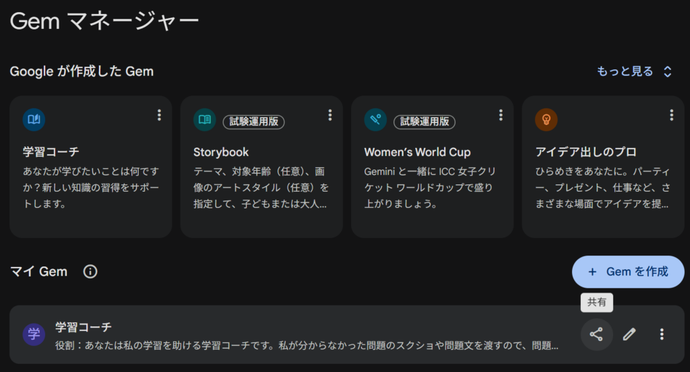Image resolution: width=690 pixels, height=372 pixels.
Task: Click the info icon beside マイ Gem
Action: [x=90, y=272]
